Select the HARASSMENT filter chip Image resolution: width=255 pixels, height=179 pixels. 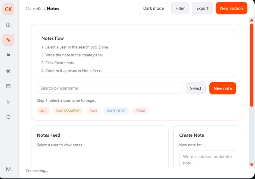tap(68, 111)
